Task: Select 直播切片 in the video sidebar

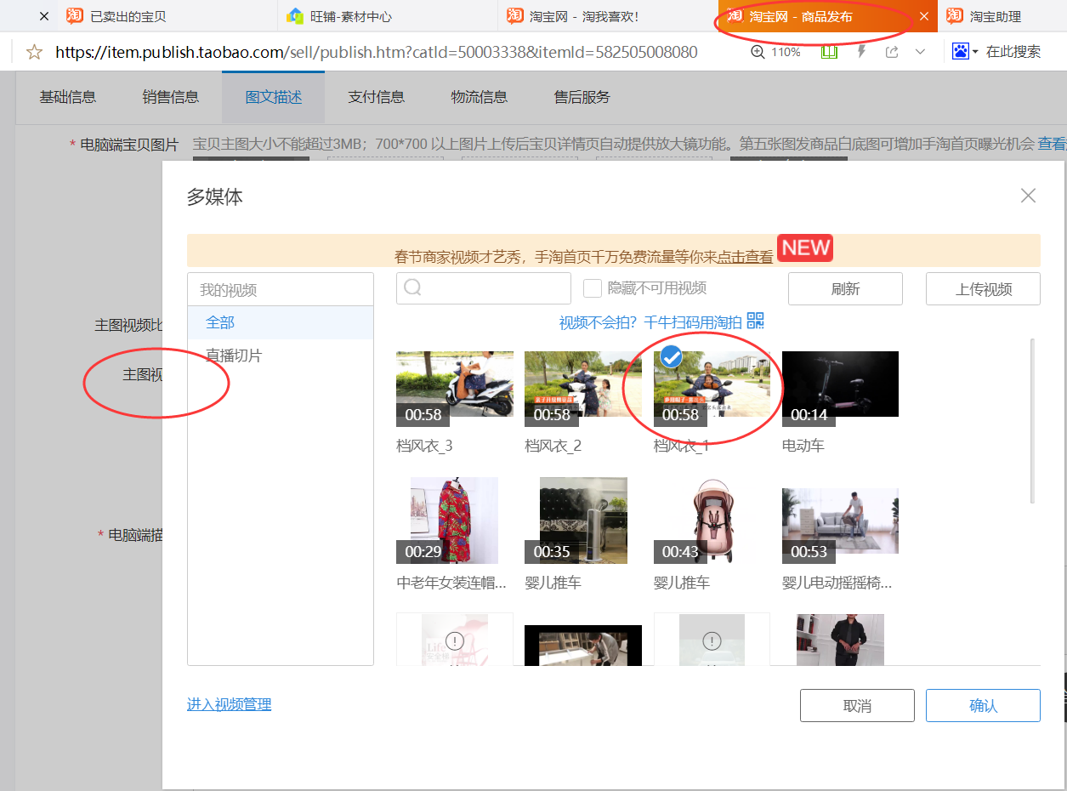Action: [234, 356]
